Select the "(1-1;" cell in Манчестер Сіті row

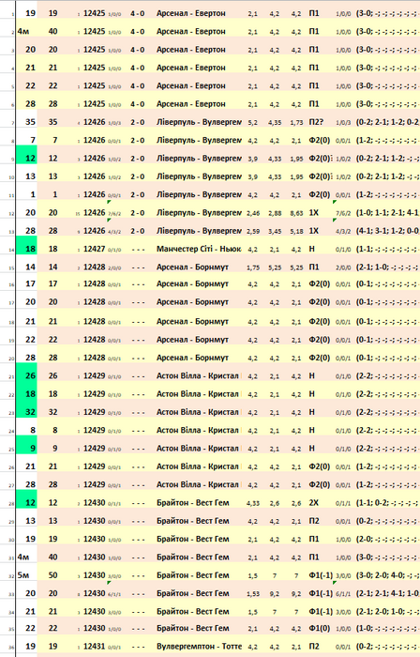point(387,249)
